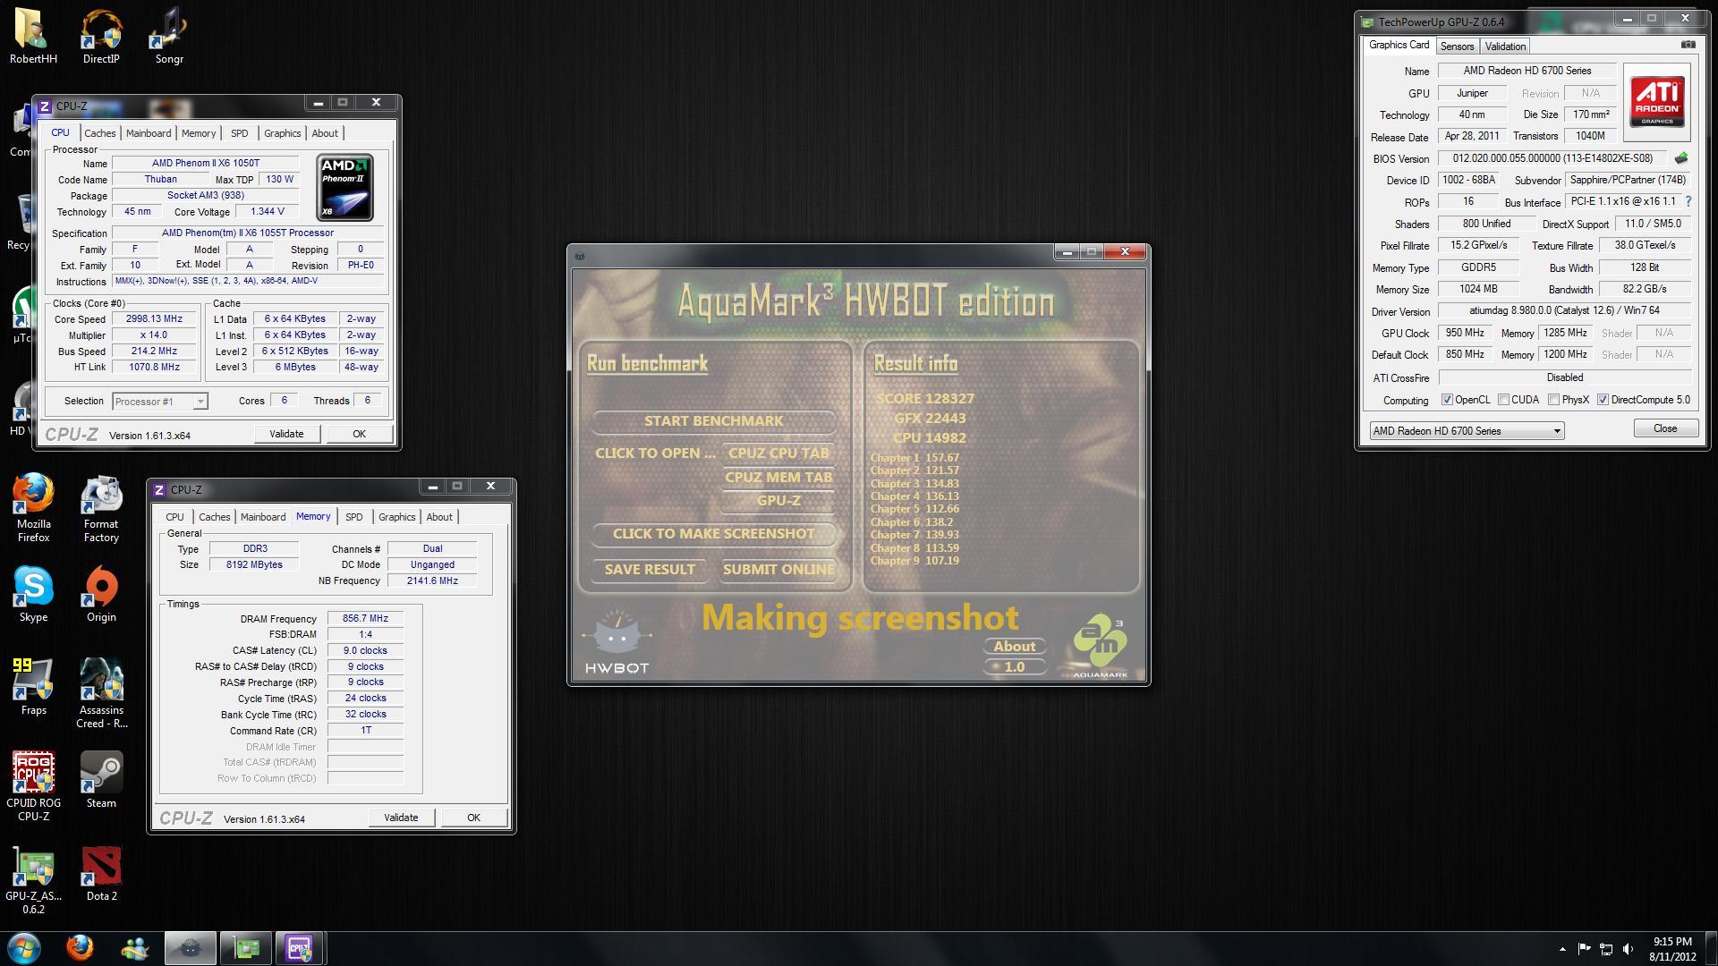Click SCORE 128327 result text

pos(925,399)
